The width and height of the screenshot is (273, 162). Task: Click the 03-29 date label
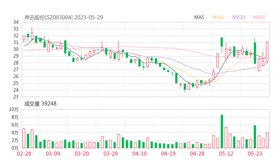point(111,154)
